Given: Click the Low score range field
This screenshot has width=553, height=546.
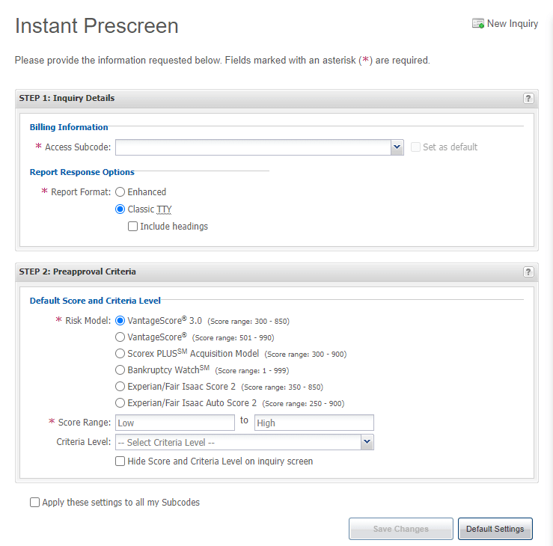Looking at the screenshot, I should [x=175, y=423].
